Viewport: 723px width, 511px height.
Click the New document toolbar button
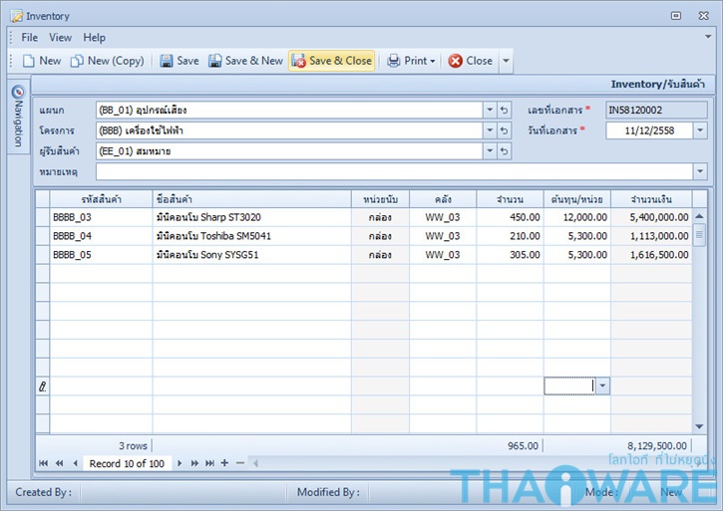click(x=42, y=61)
